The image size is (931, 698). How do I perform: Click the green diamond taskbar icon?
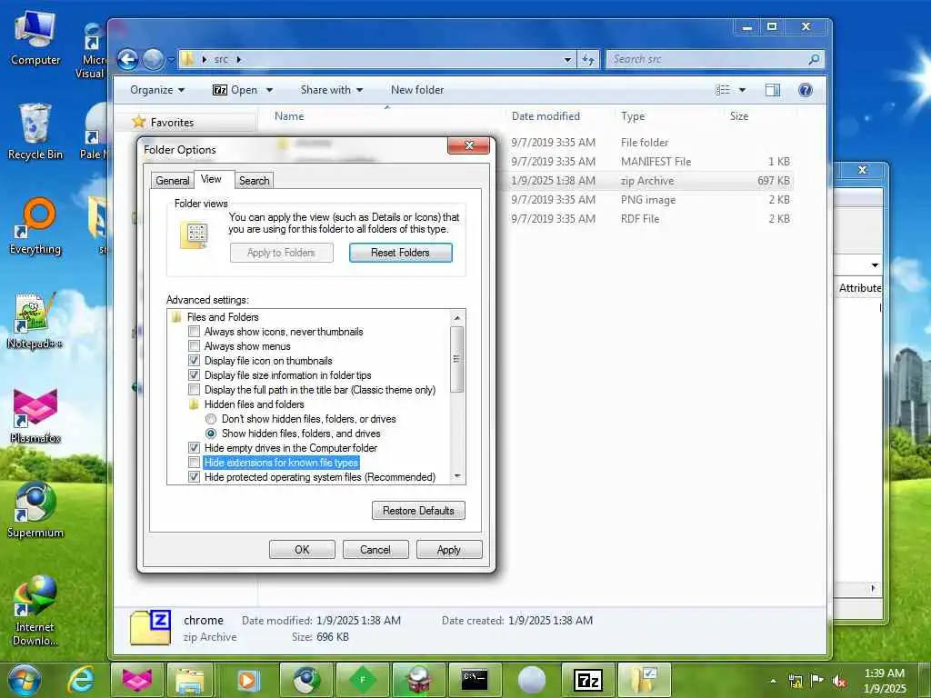point(362,680)
